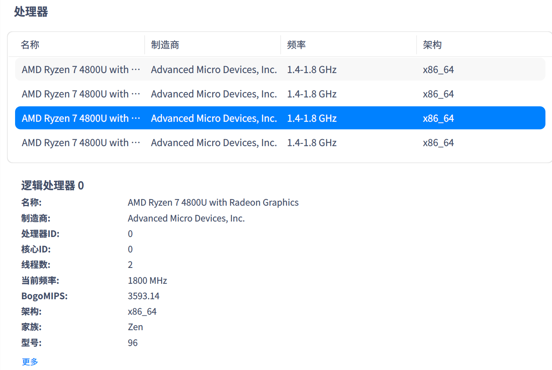Click the 家族: label
The height and width of the screenshot is (370, 552).
[31, 327]
